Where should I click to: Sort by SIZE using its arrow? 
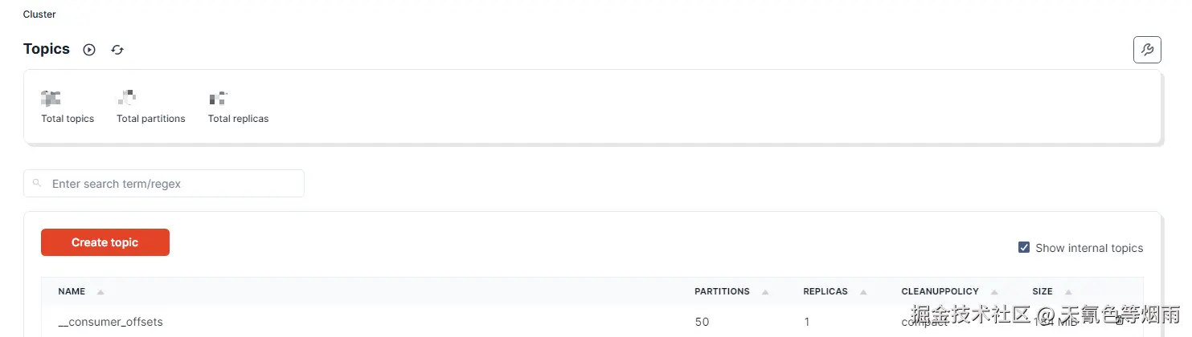[1068, 292]
